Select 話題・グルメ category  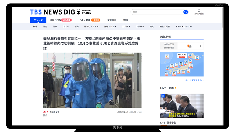[110, 27]
